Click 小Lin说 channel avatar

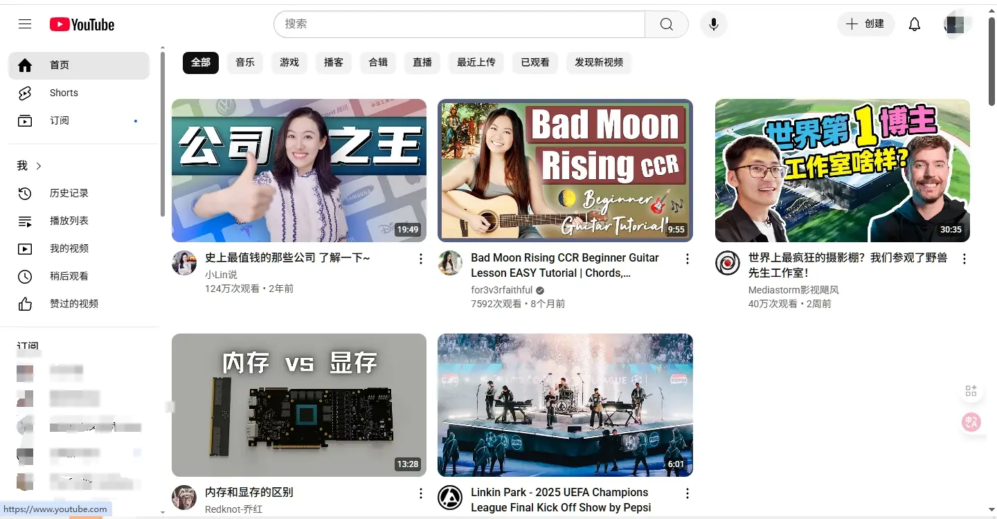pos(184,263)
